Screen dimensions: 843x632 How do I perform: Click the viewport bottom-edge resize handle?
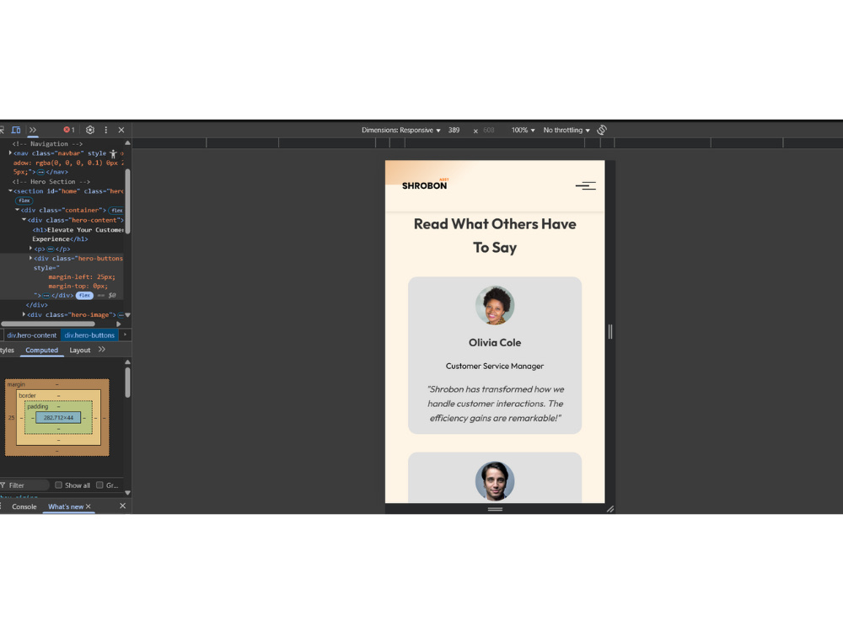click(x=495, y=509)
